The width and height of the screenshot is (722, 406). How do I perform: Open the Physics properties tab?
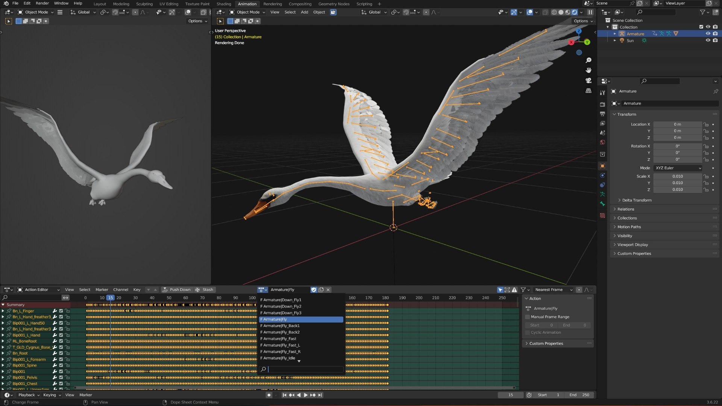602,175
